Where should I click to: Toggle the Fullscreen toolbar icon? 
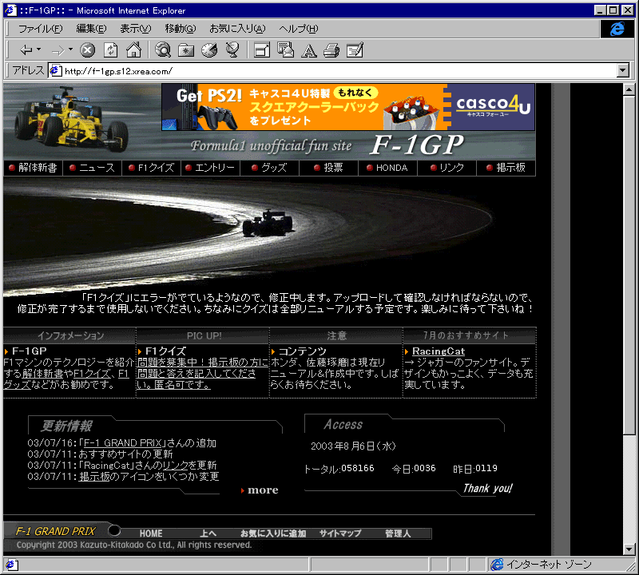click(x=262, y=50)
